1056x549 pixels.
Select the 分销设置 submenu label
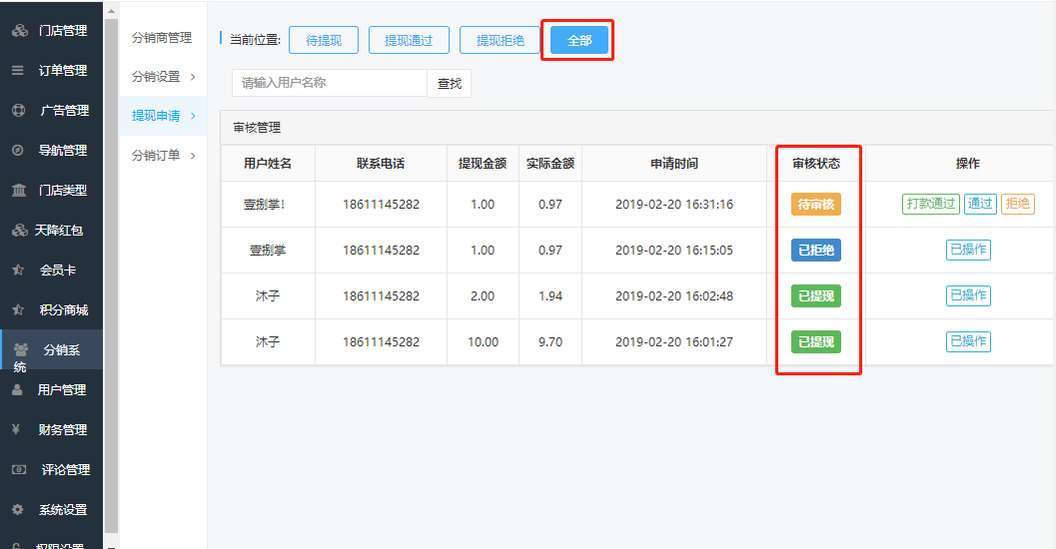coord(156,77)
